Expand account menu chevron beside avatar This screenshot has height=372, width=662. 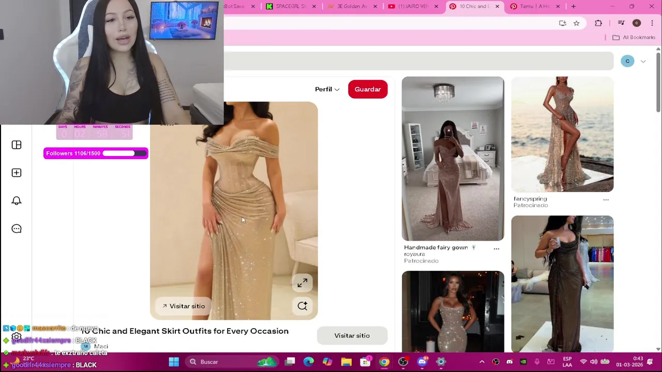tap(643, 61)
